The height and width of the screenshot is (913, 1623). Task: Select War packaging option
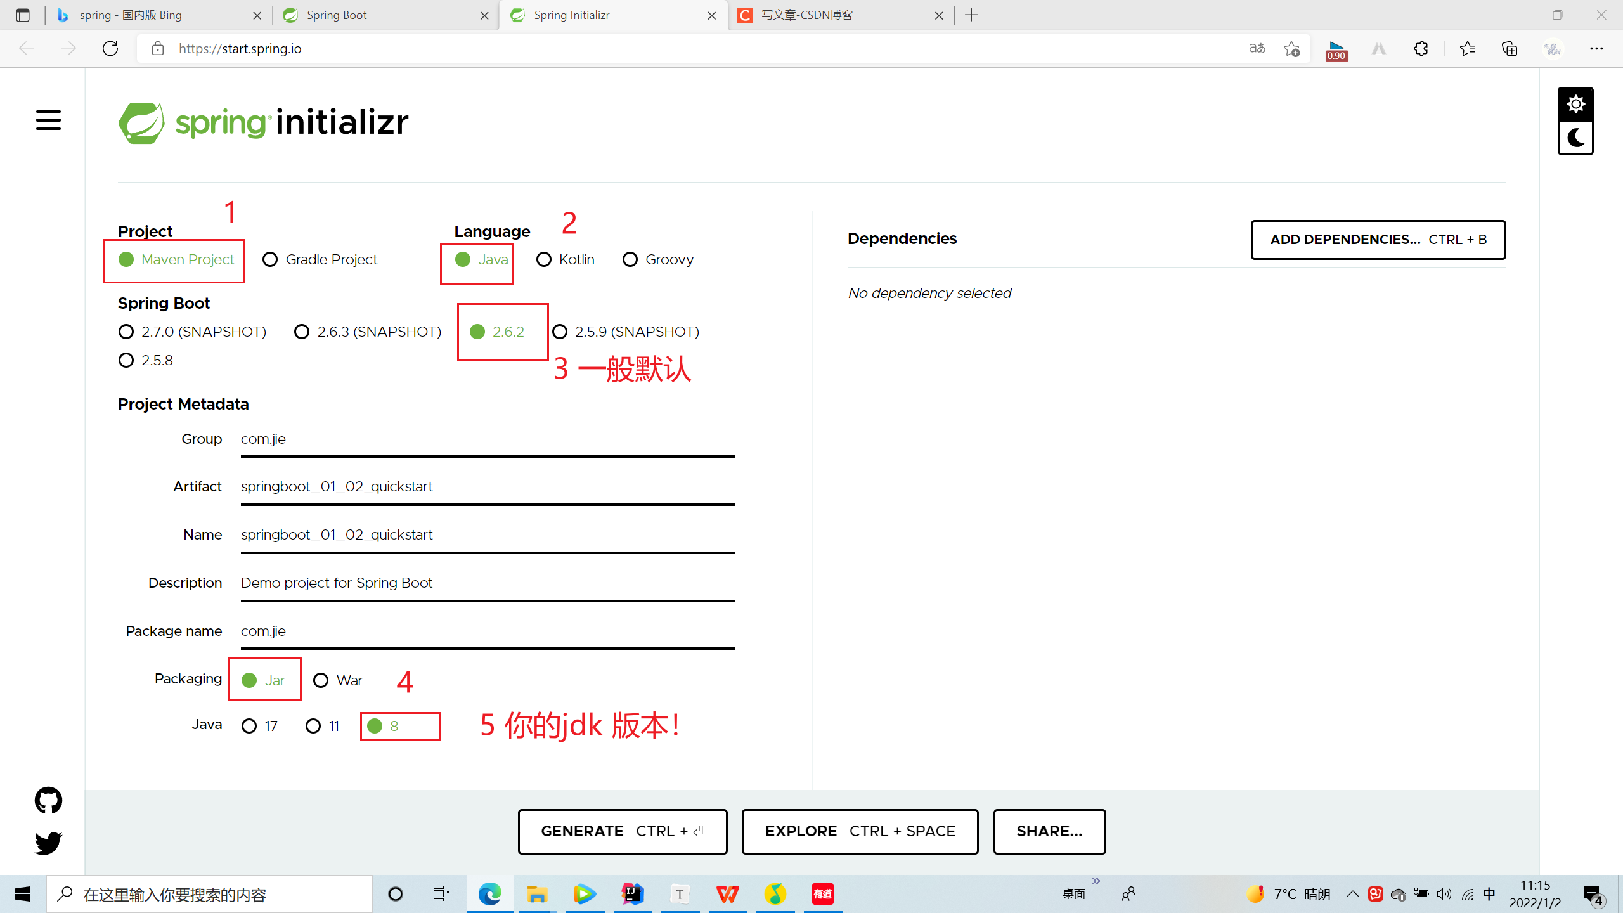point(338,680)
